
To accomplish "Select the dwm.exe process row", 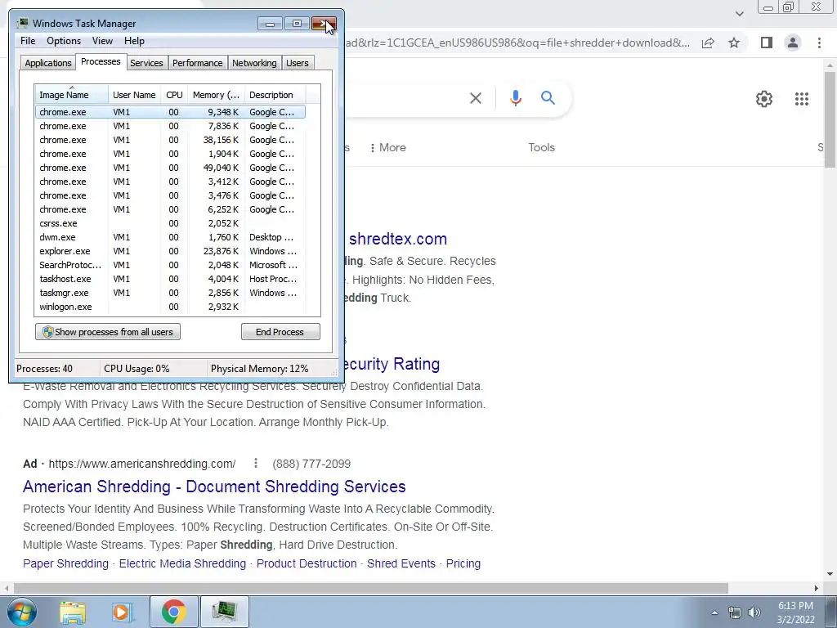I will coord(170,237).
